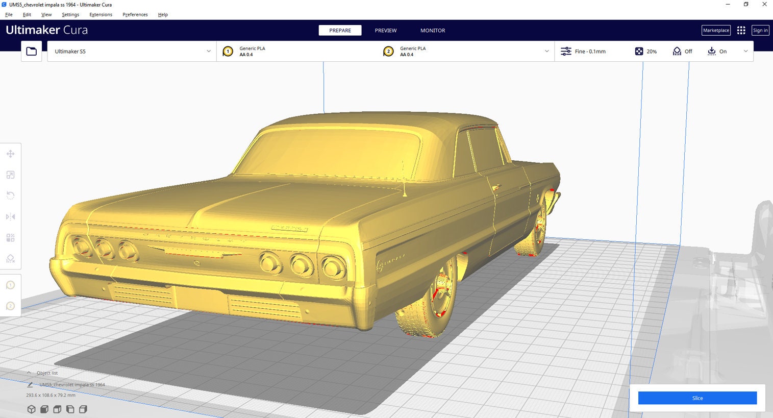Select the Support Blocker tool
This screenshot has height=418, width=773.
point(10,258)
